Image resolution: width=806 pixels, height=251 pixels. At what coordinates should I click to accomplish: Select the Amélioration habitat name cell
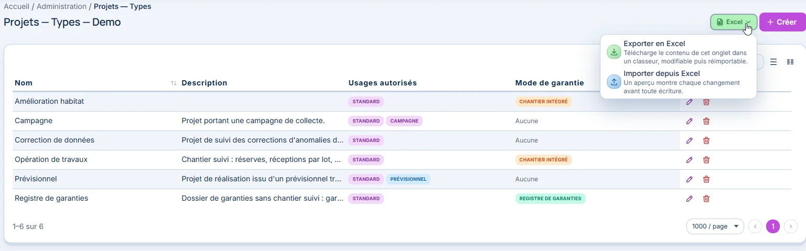coord(49,101)
